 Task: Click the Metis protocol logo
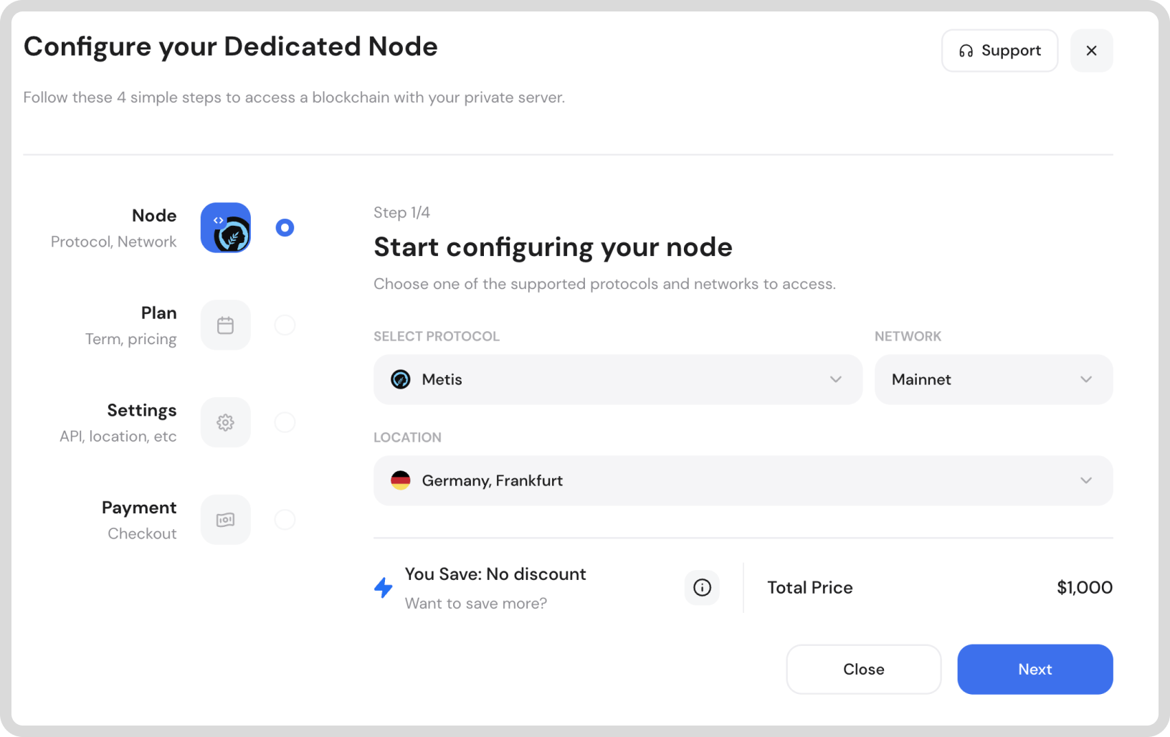click(x=401, y=379)
